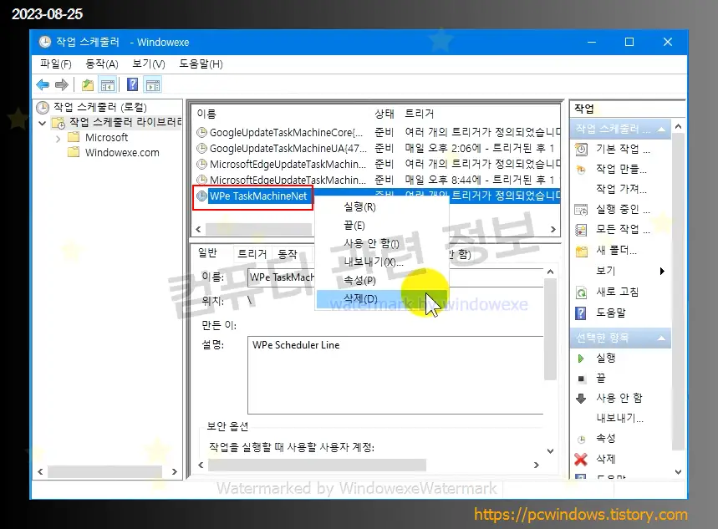The image size is (718, 529).
Task: Click left arrow of details pane horizontal scrollbar
Action: coord(201,465)
